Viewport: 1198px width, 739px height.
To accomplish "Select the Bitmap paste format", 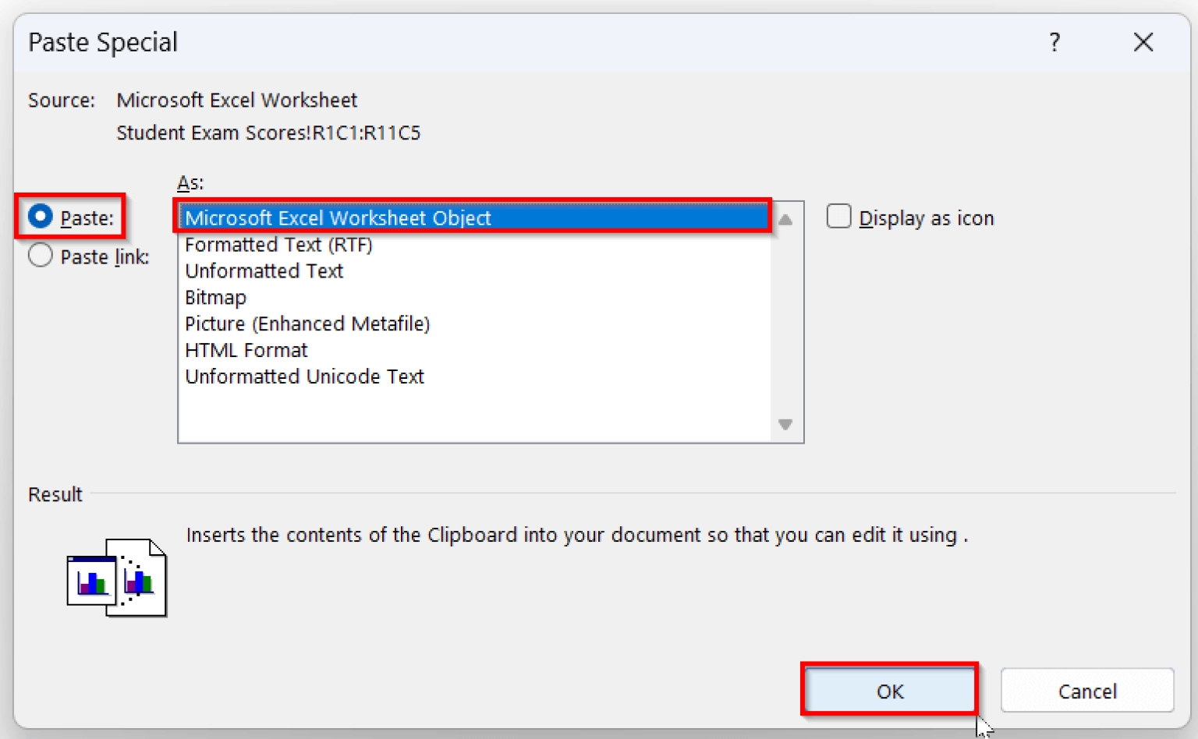I will coord(215,297).
